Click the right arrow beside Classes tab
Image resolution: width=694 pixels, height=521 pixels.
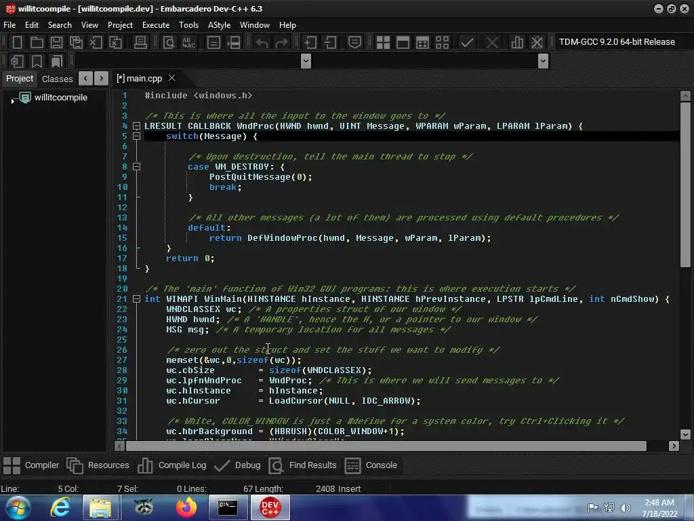pos(102,79)
